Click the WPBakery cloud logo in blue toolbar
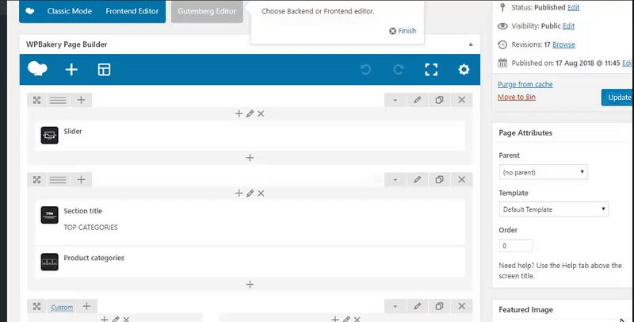This screenshot has height=322, width=634. [x=37, y=69]
